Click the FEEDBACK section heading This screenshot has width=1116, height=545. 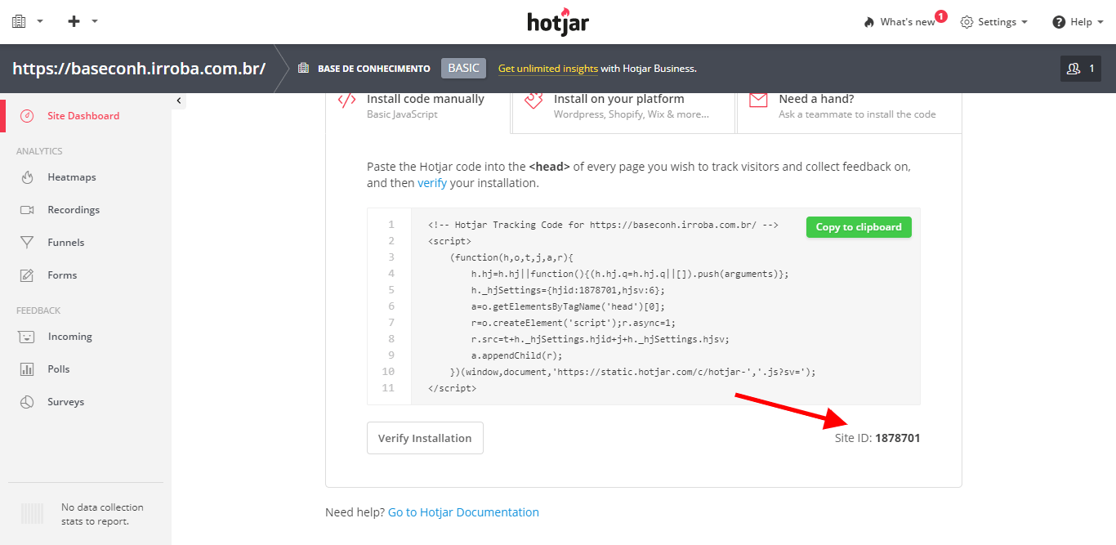(x=38, y=310)
